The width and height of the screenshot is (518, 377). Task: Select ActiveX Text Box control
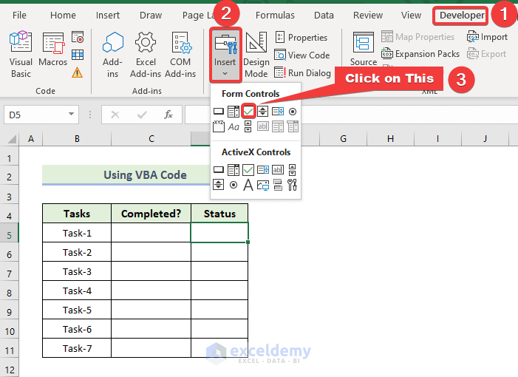[278, 170]
